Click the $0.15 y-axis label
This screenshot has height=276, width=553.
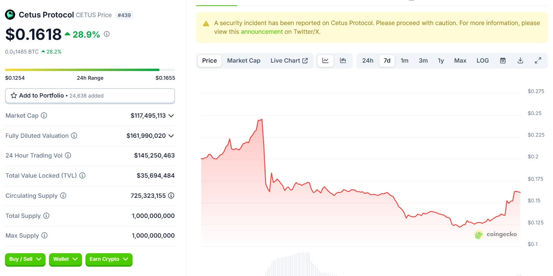click(535, 200)
